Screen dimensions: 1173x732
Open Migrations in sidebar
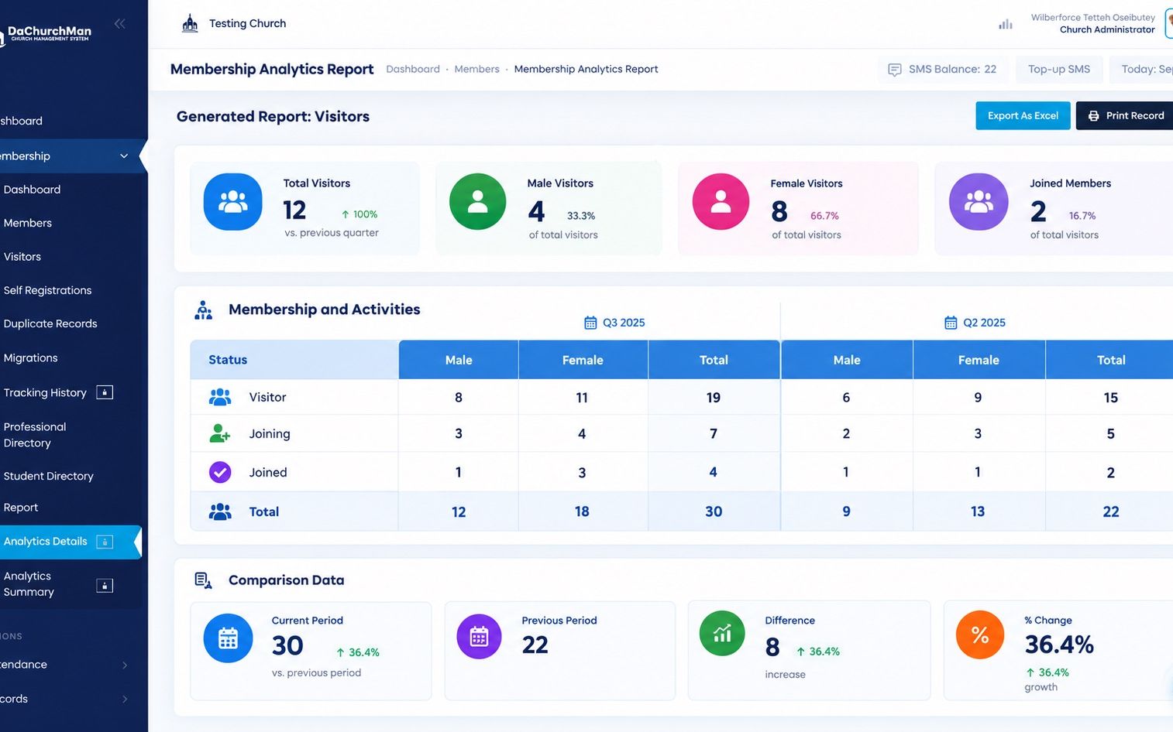coord(30,357)
